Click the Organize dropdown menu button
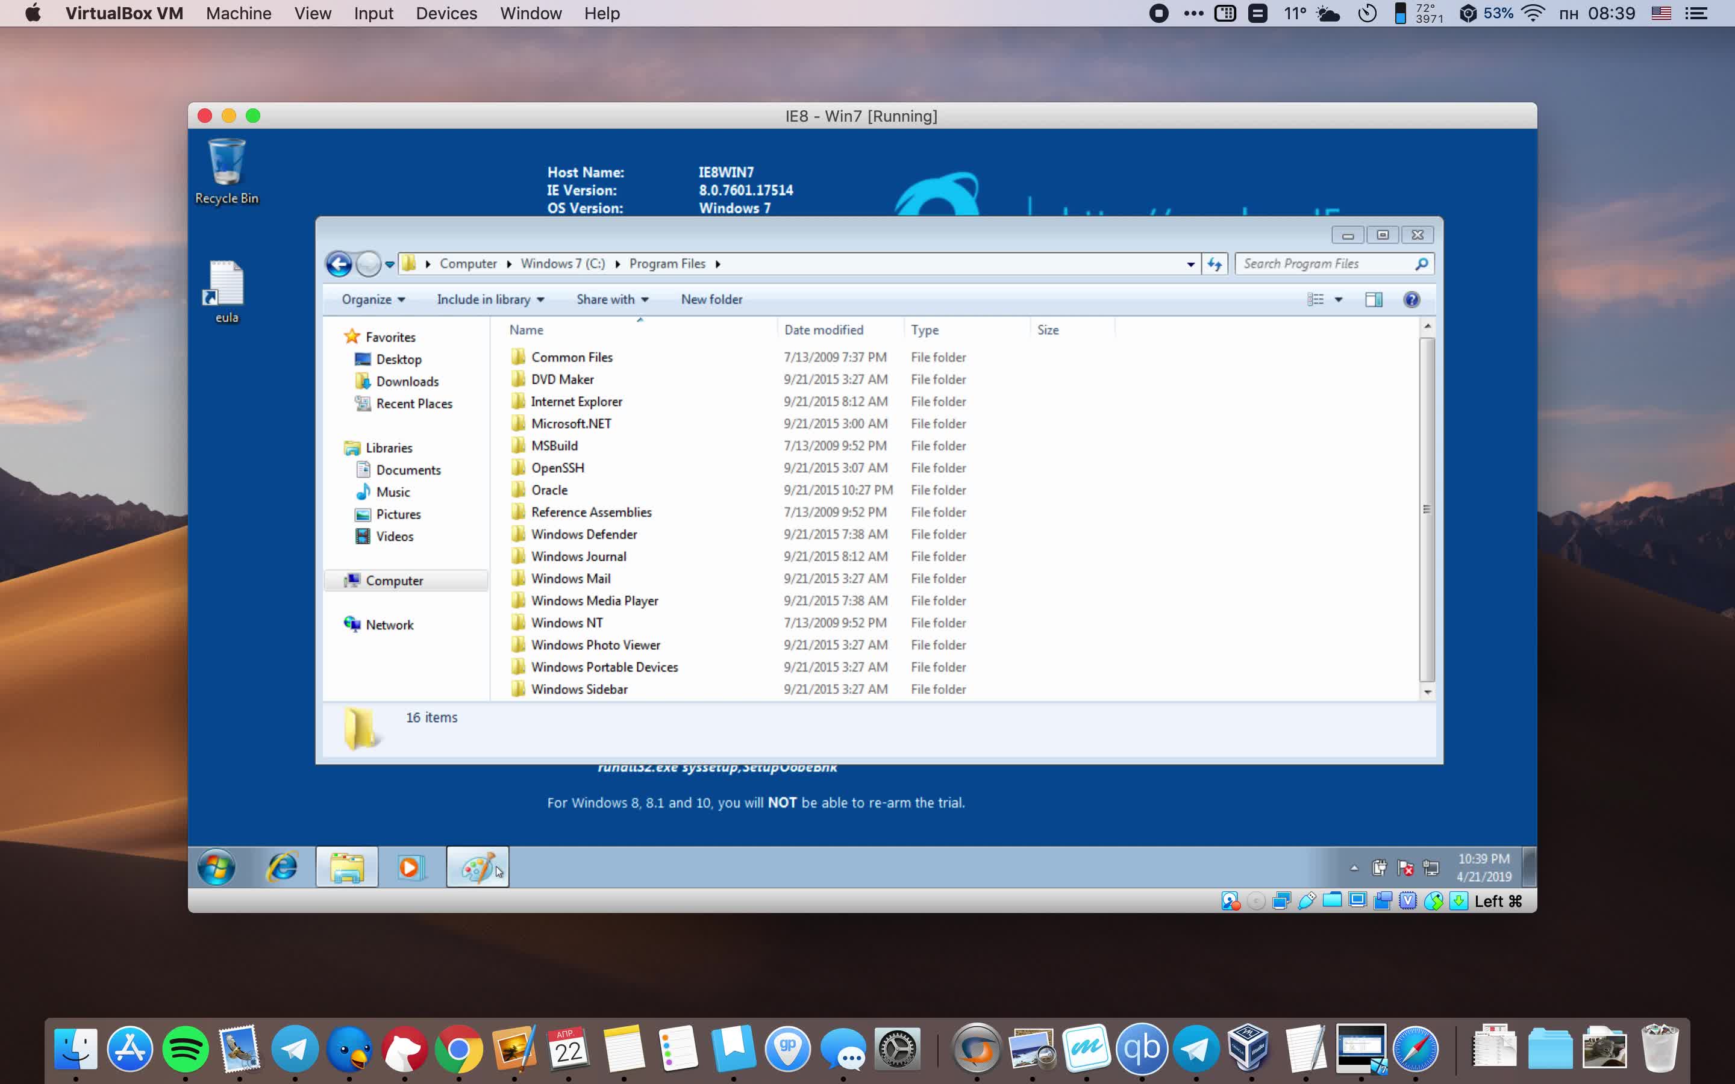Image resolution: width=1735 pixels, height=1084 pixels. (x=371, y=299)
